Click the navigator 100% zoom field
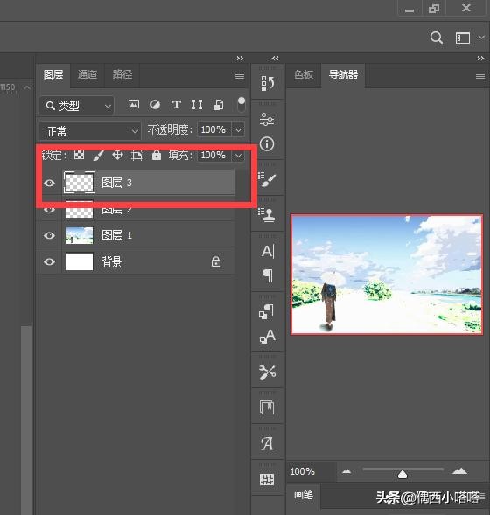Viewport: 490px width, 515px height. point(312,471)
